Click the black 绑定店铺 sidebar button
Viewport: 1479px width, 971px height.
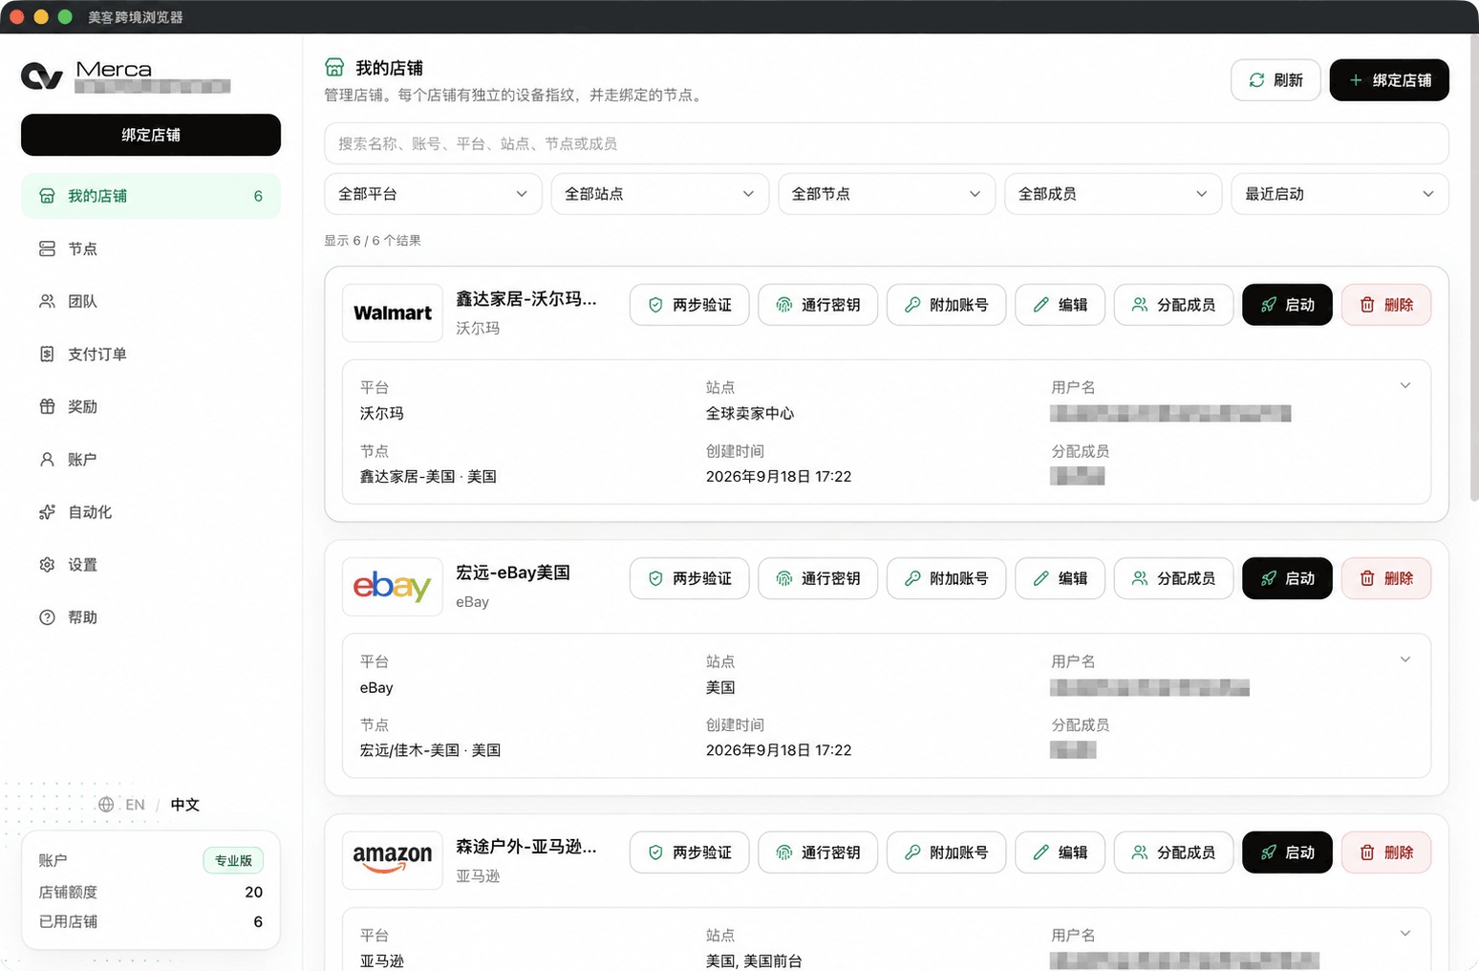(x=151, y=135)
